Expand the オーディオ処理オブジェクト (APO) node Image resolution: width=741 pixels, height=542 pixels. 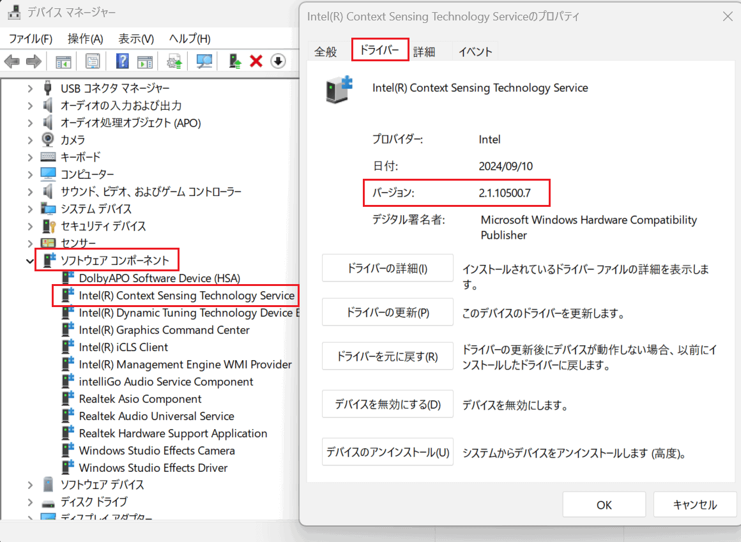(x=30, y=123)
